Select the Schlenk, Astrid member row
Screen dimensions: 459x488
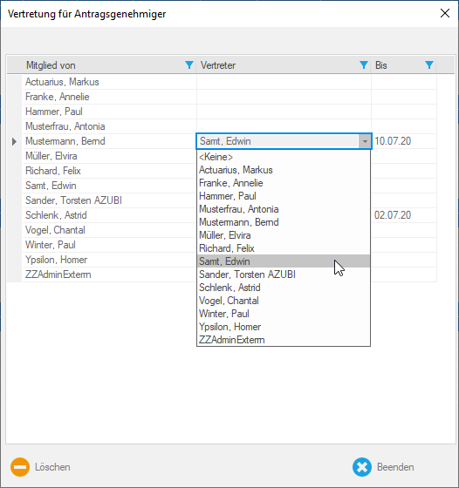[x=109, y=215]
